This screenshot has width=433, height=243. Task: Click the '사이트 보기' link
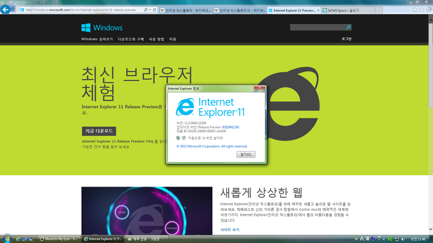(x=229, y=230)
